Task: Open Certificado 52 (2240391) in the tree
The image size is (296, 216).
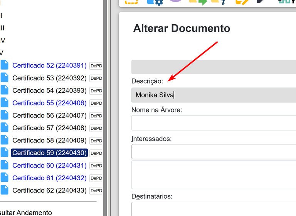Action: coord(49,65)
